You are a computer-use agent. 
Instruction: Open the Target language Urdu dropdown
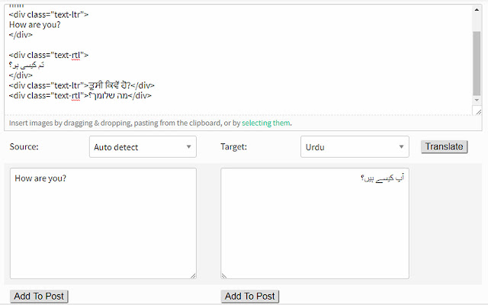355,146
